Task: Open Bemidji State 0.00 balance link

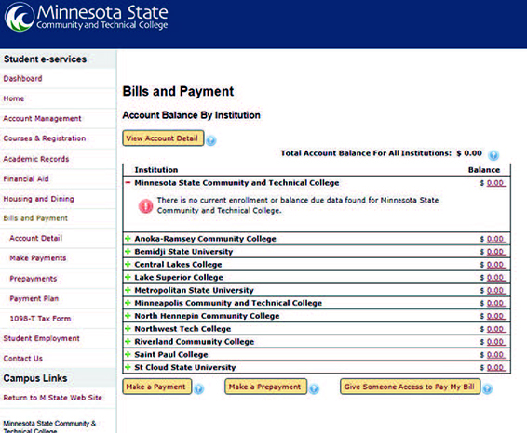Action: (x=495, y=252)
